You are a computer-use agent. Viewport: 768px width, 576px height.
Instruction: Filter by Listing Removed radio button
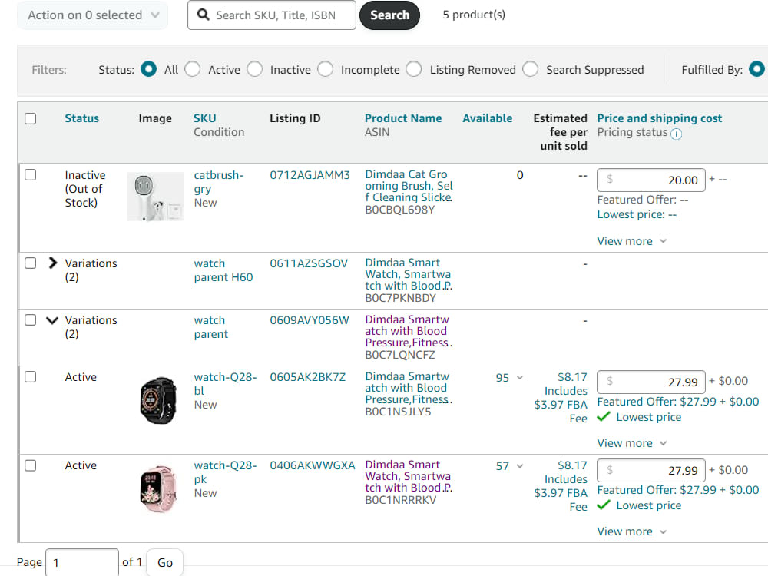coord(414,69)
